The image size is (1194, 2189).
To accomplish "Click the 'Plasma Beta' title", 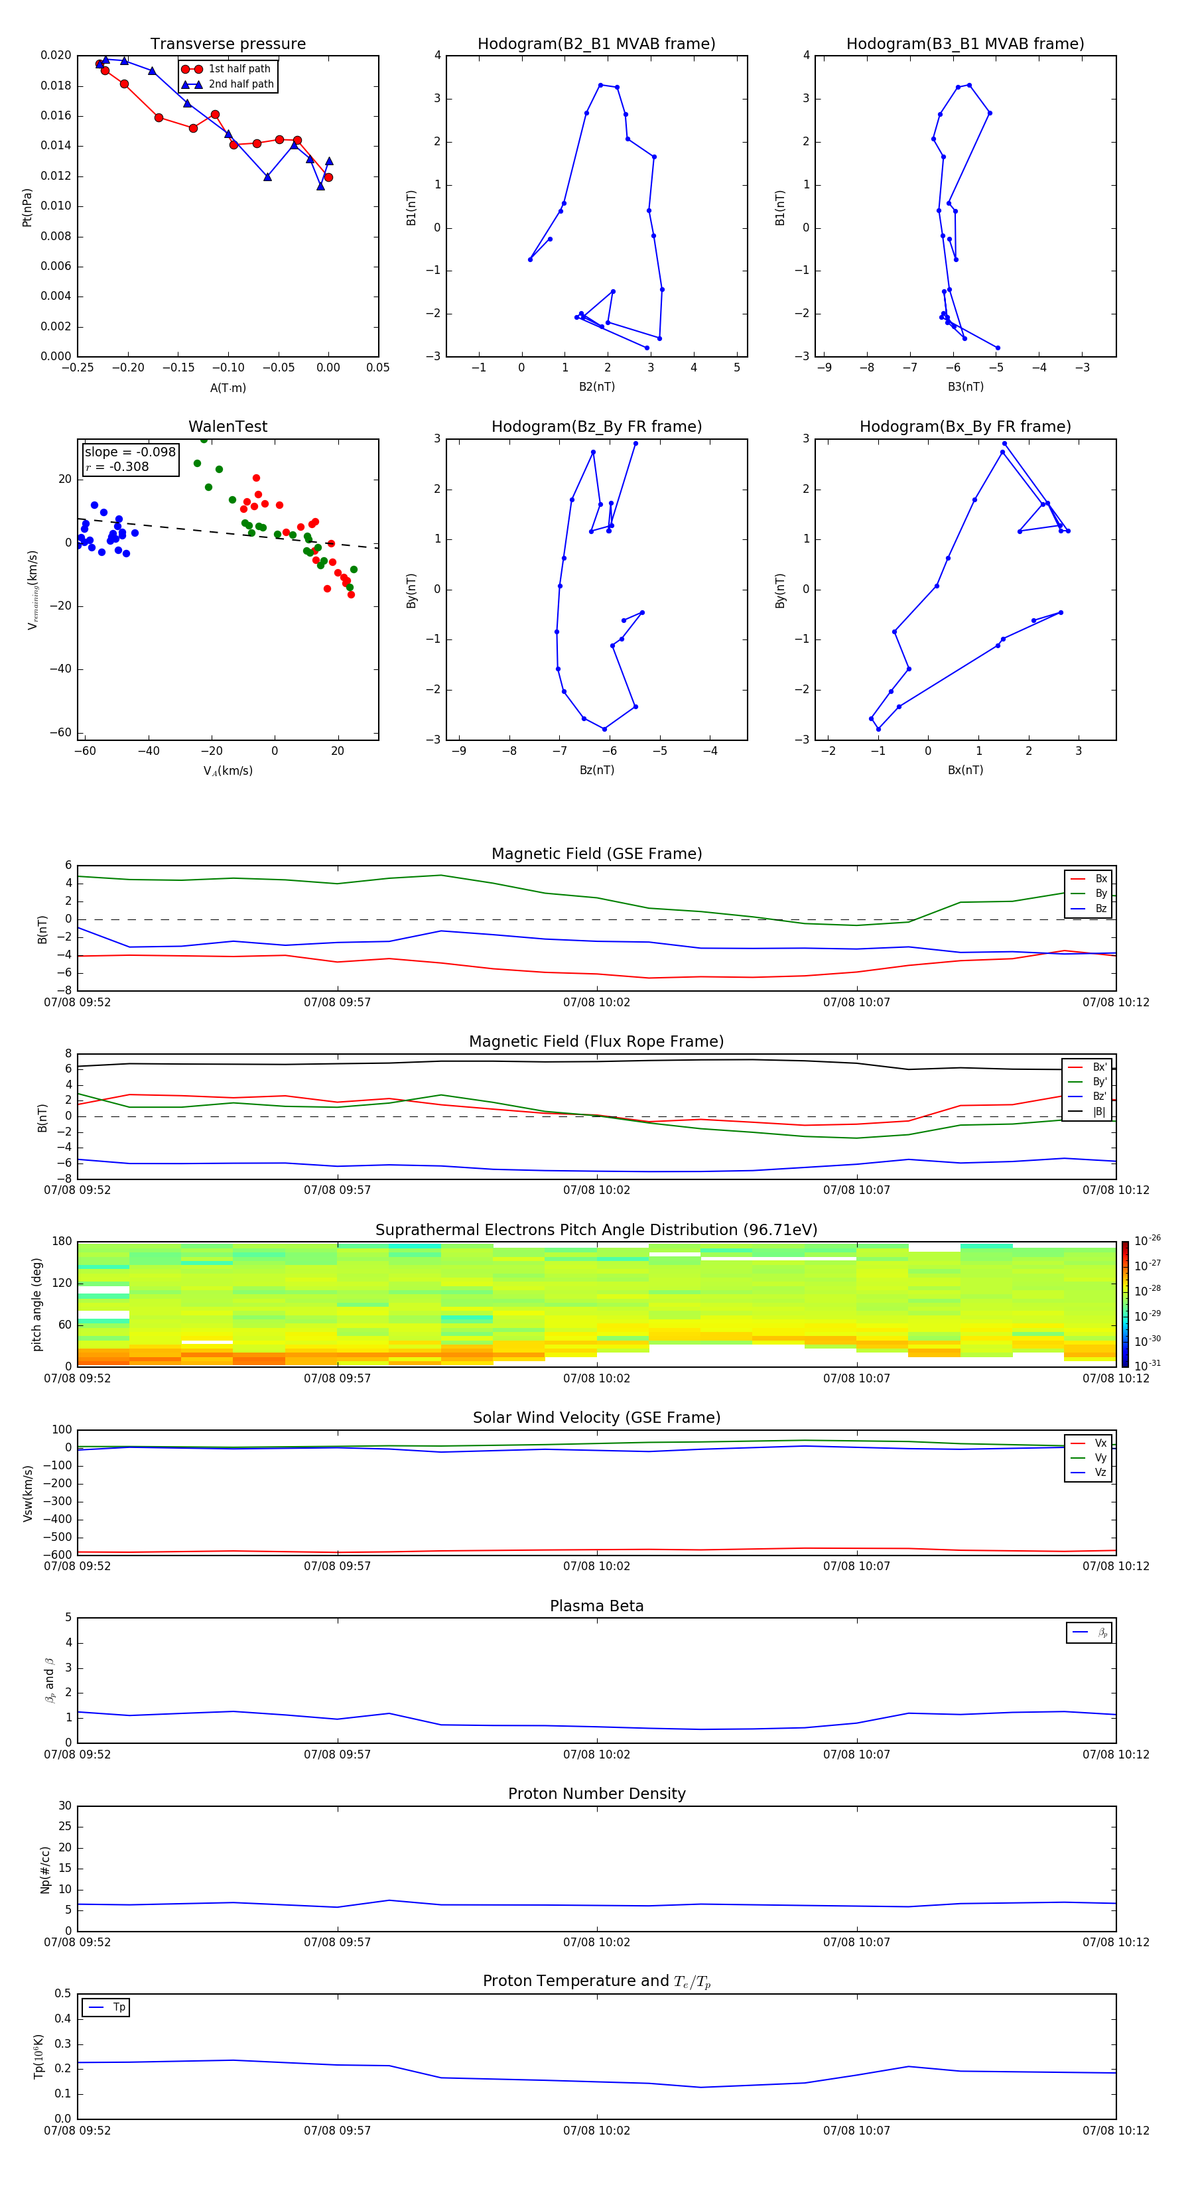I will (596, 1606).
